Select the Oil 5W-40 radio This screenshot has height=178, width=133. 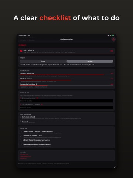(20, 121)
